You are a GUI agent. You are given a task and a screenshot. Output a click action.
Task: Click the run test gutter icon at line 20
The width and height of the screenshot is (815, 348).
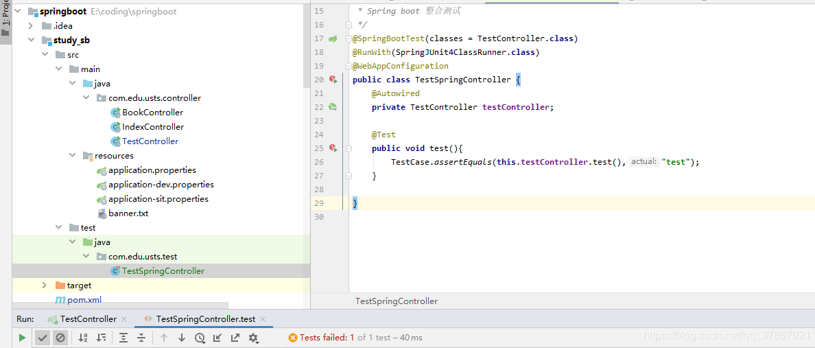coord(333,80)
